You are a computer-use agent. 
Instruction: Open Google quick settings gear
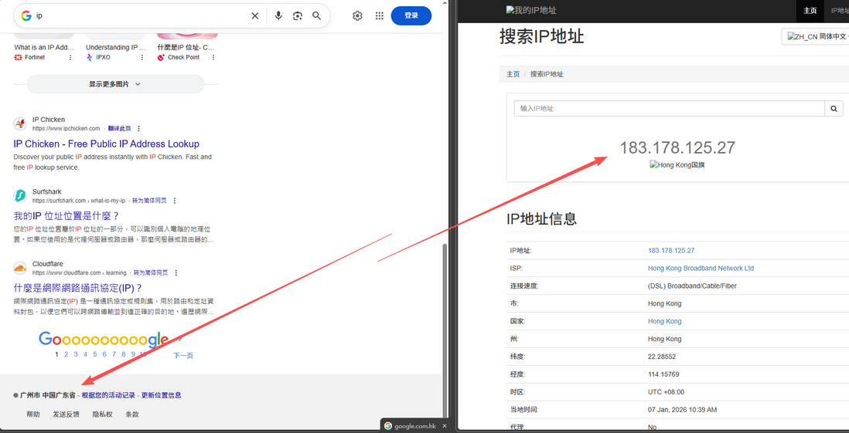(x=357, y=15)
